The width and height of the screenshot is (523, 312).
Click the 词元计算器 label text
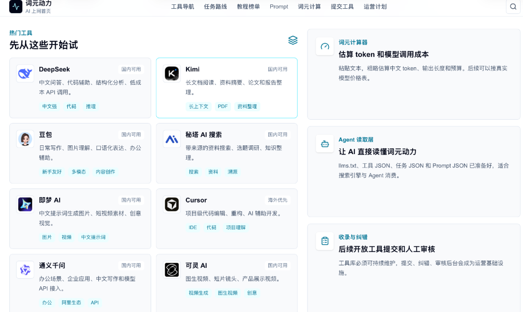[353, 42]
